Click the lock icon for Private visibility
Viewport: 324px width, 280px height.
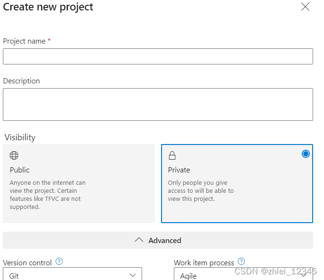(x=172, y=155)
